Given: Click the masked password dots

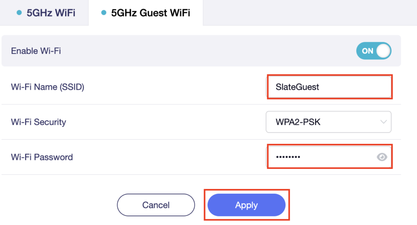Looking at the screenshot, I should (288, 157).
